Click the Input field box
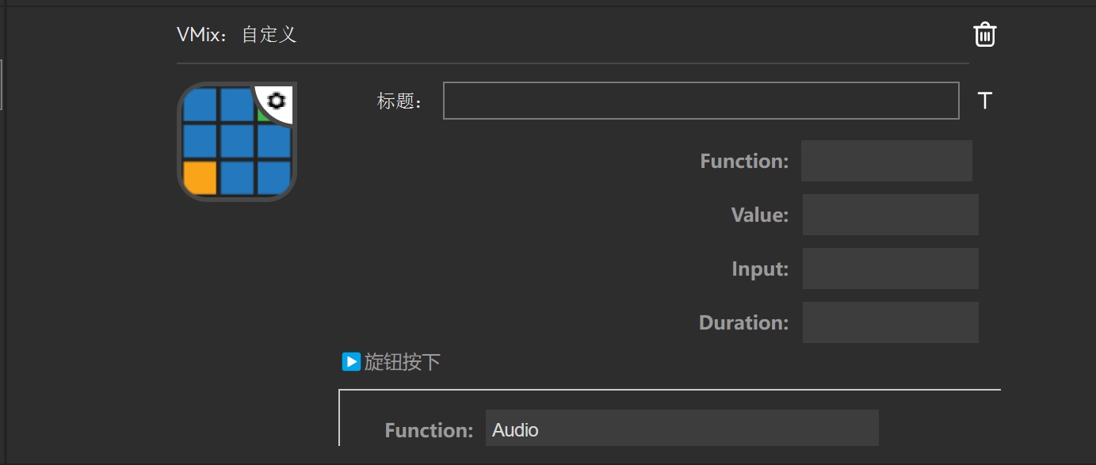The height and width of the screenshot is (465, 1096). [x=889, y=268]
